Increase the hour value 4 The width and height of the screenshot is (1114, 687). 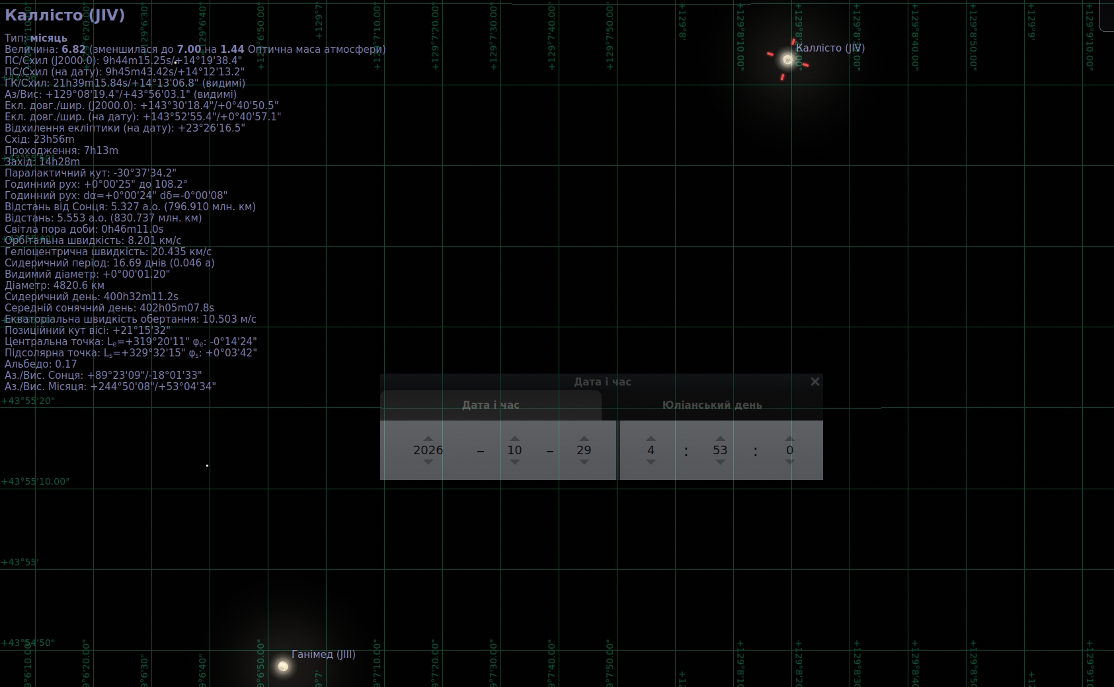coord(651,438)
